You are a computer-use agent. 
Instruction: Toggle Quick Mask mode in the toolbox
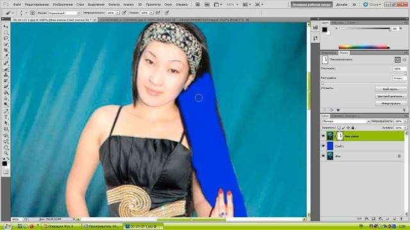coord(6,172)
